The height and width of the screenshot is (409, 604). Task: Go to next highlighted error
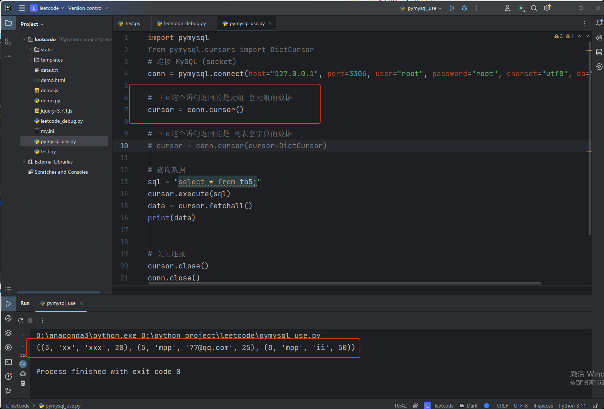click(x=587, y=36)
